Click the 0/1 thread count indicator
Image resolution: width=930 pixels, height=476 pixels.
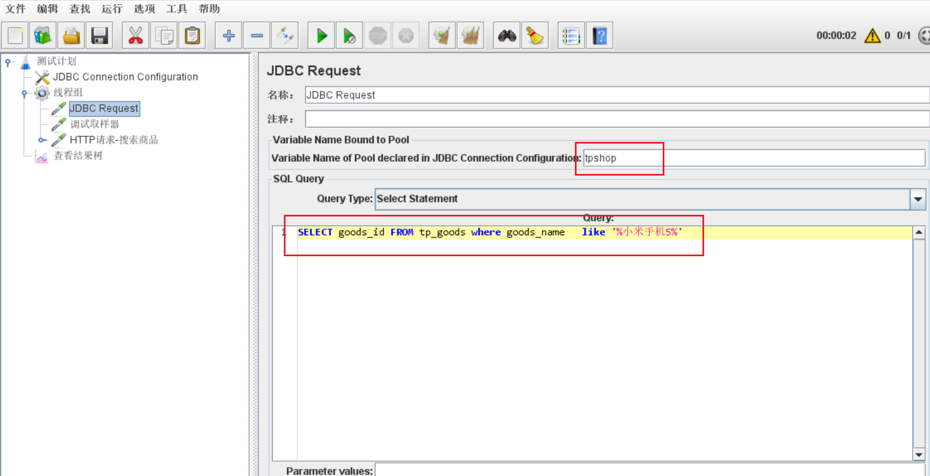coord(903,35)
